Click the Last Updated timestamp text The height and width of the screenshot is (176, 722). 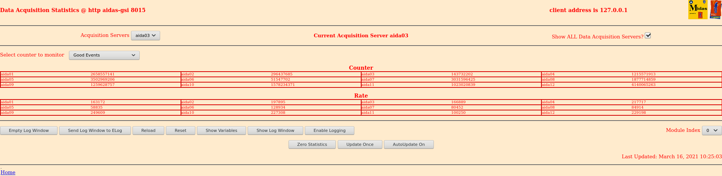click(x=672, y=156)
